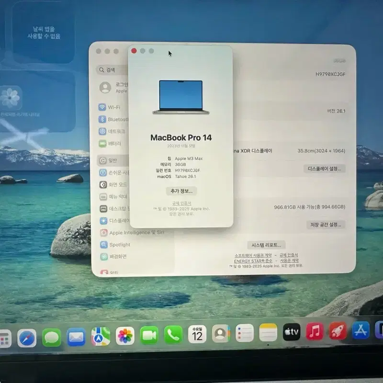Open 배경화면 settings pane

[x=113, y=257]
